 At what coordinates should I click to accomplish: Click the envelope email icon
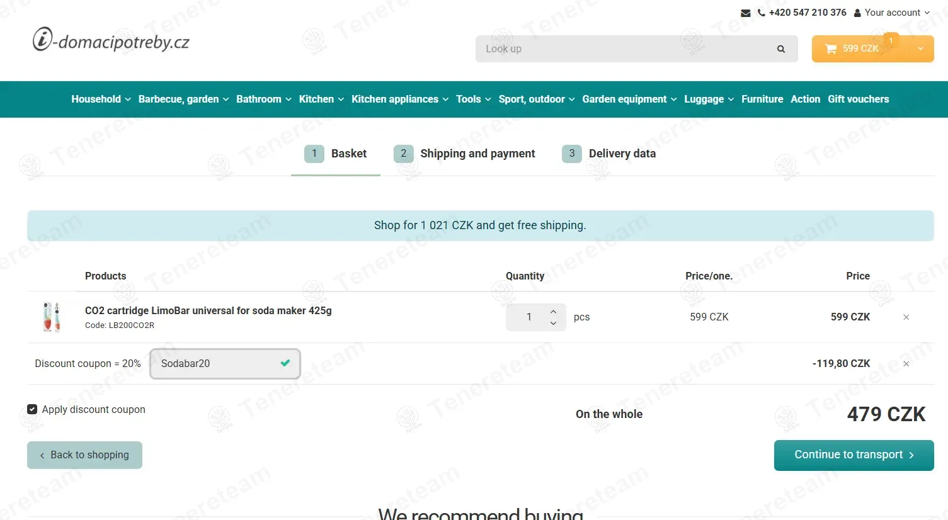pos(745,13)
